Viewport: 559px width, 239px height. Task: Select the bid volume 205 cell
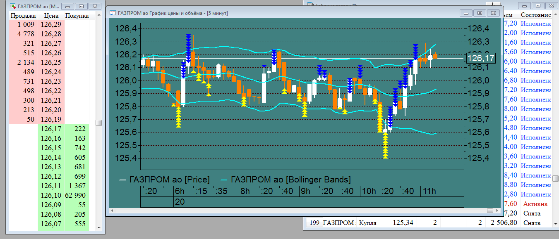click(77, 215)
